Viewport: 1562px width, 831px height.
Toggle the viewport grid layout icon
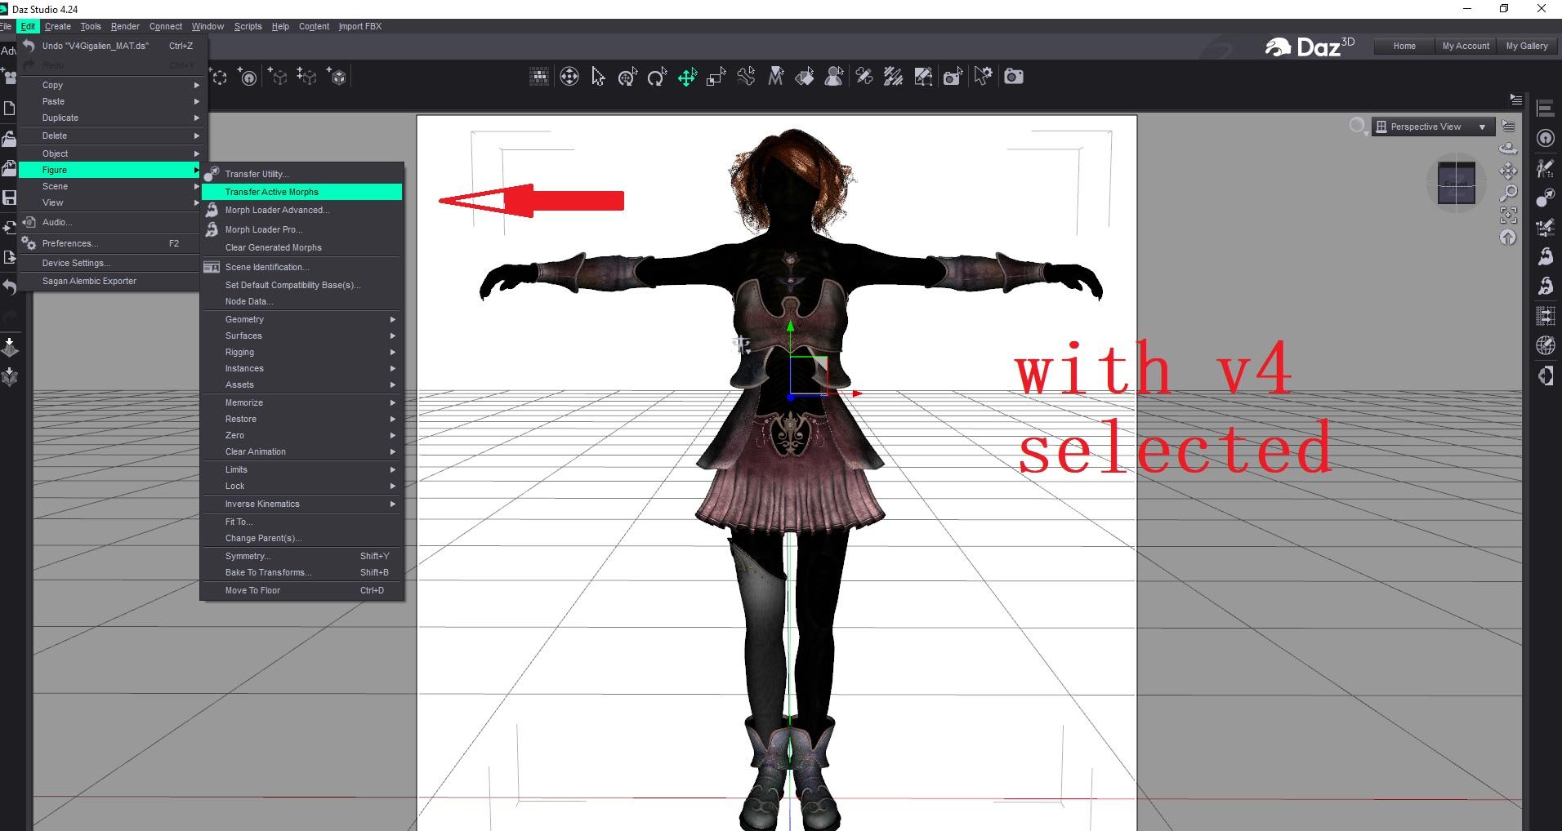pos(539,77)
